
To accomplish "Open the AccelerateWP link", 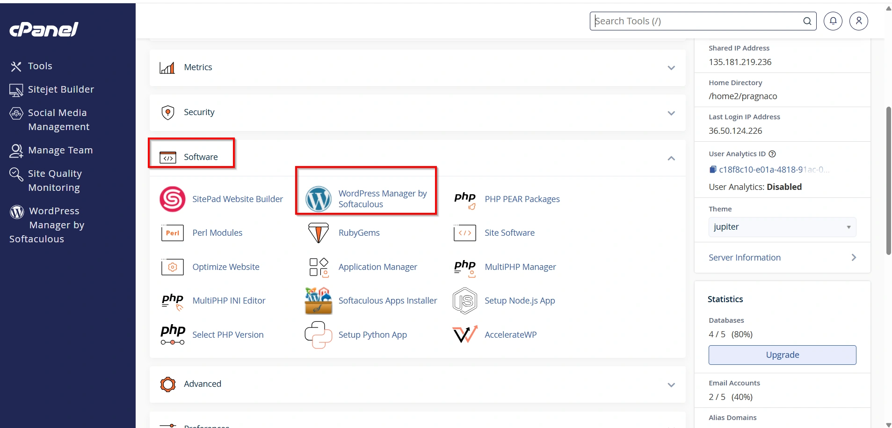I will [510, 335].
